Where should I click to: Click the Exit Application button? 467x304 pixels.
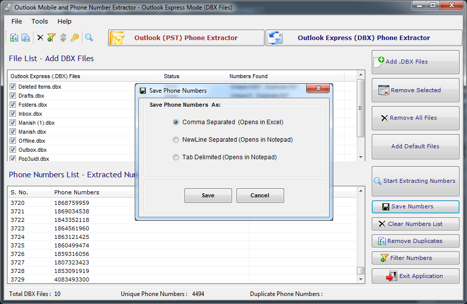[x=415, y=276]
